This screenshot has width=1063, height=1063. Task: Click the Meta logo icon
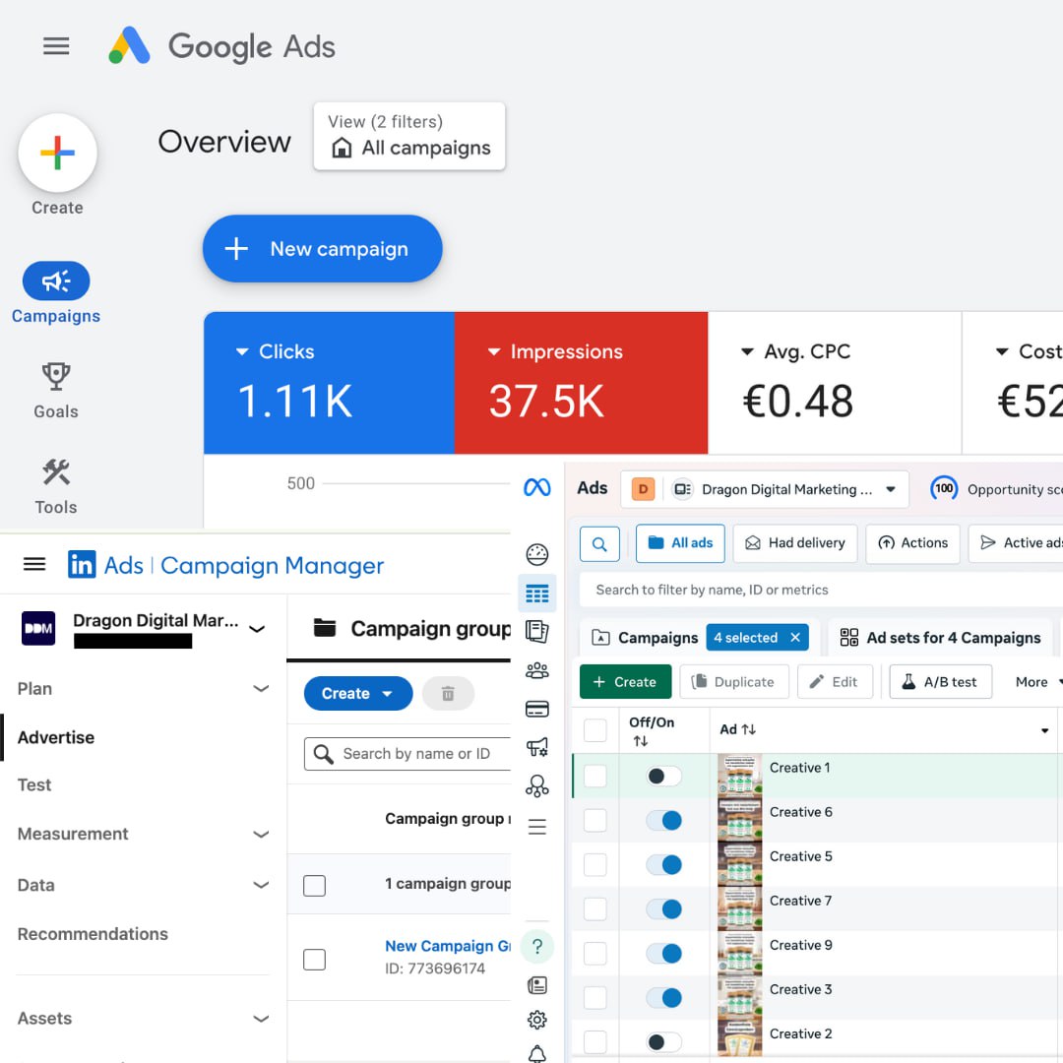point(537,487)
